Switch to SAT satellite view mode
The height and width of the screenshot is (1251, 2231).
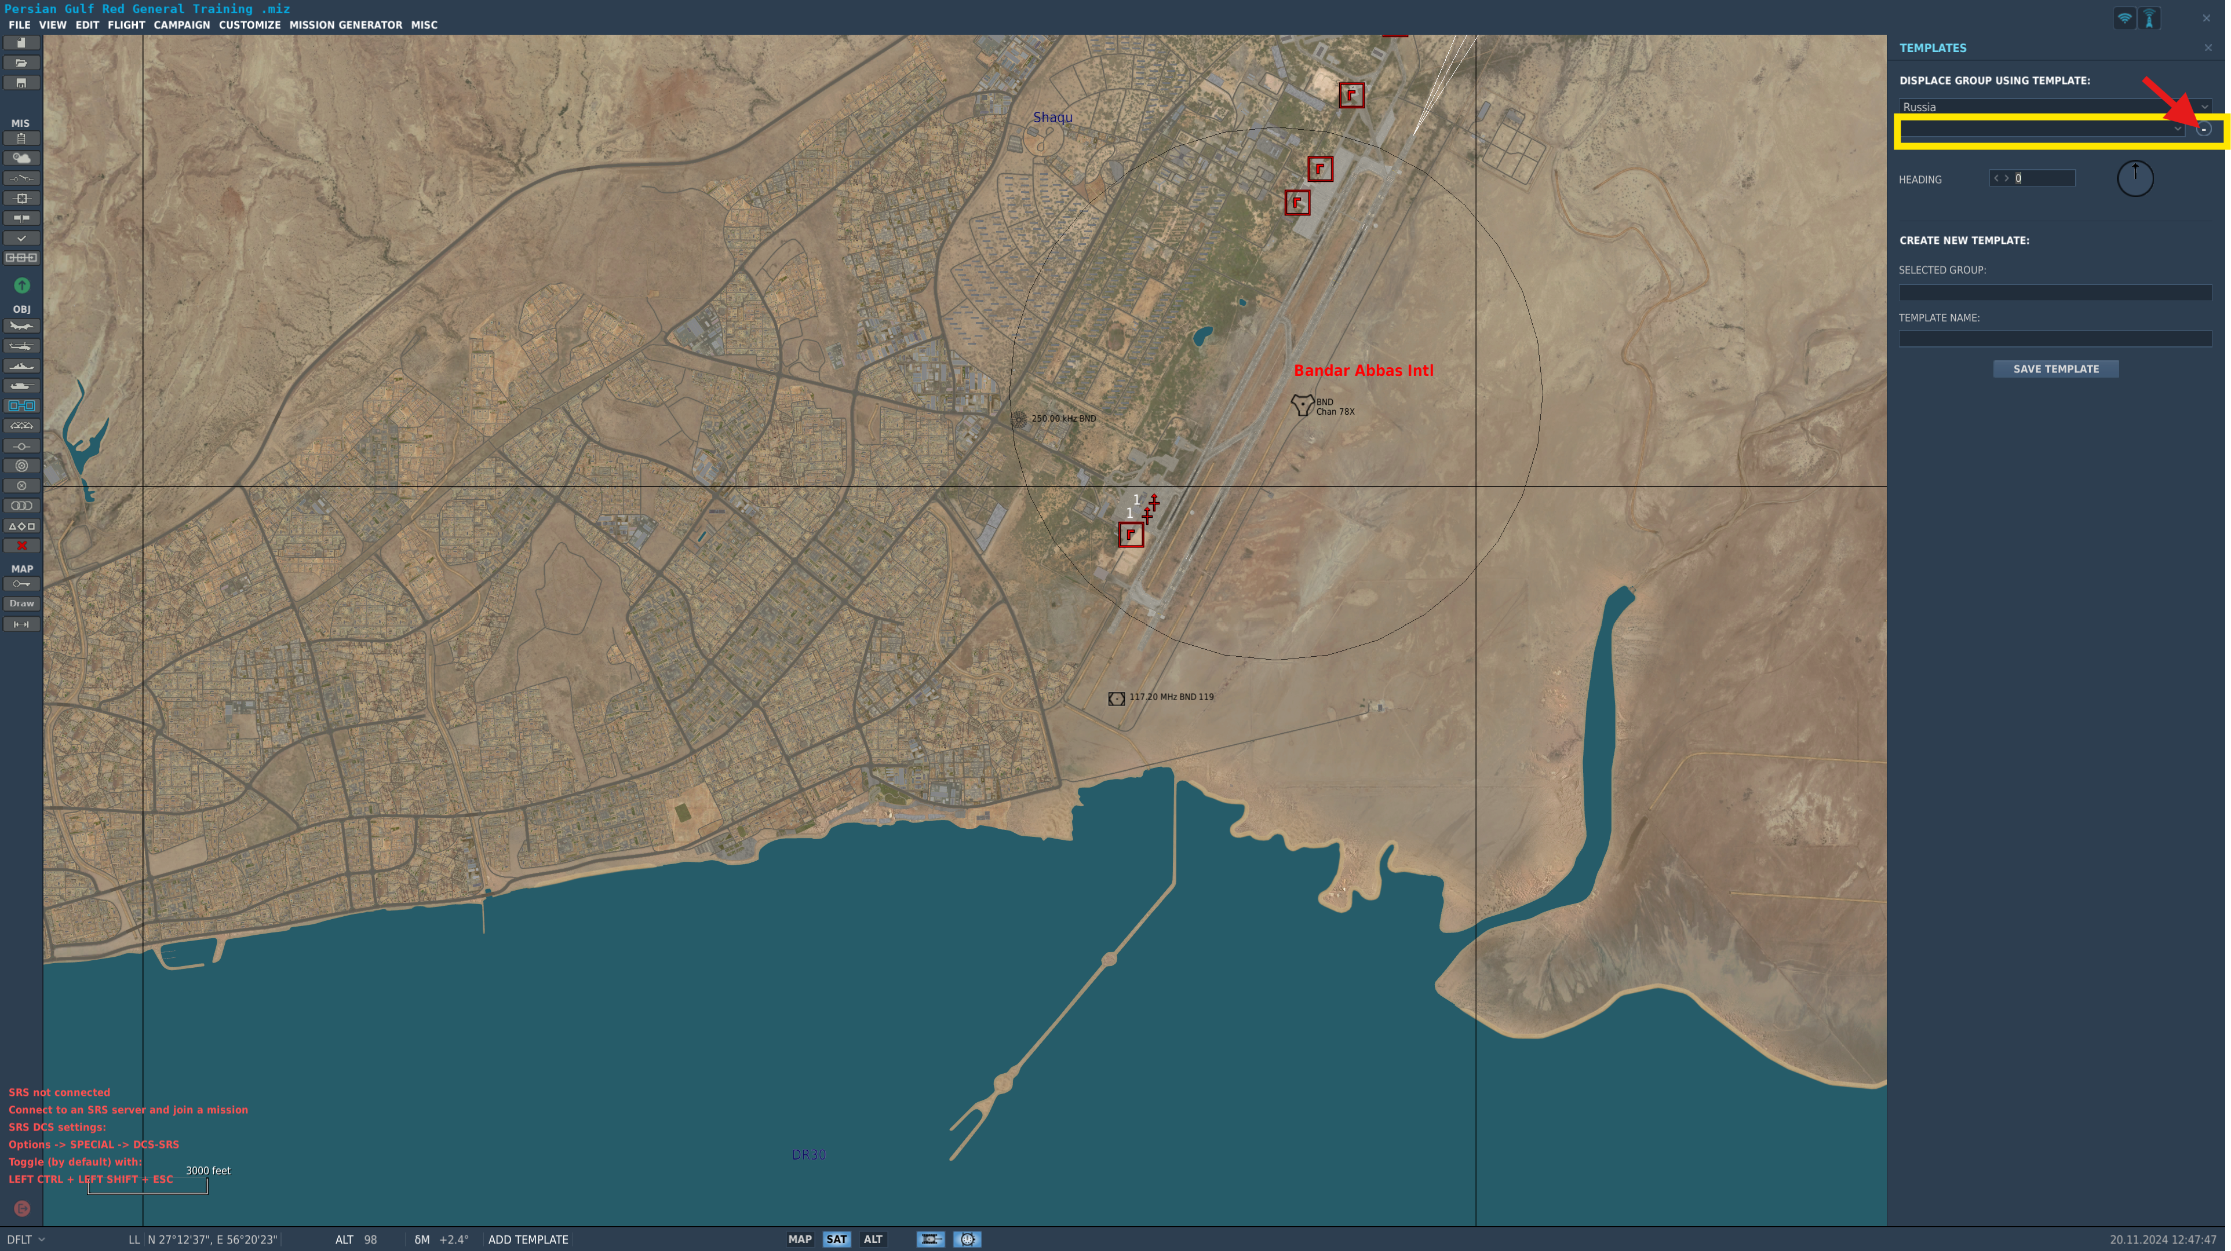837,1240
